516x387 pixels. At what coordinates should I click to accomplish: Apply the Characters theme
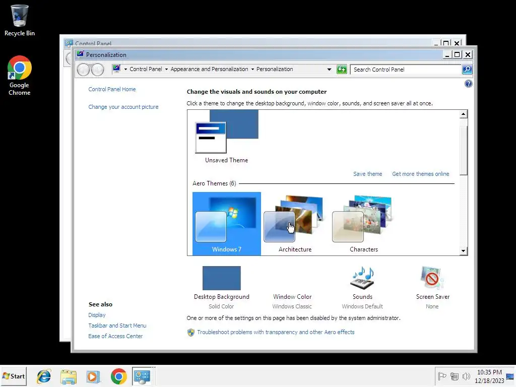[x=363, y=223]
